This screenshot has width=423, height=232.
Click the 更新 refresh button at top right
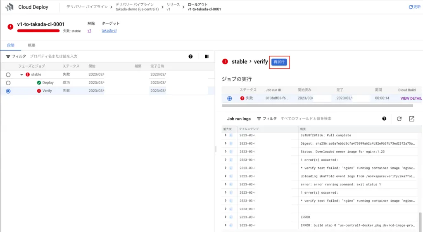point(415,7)
